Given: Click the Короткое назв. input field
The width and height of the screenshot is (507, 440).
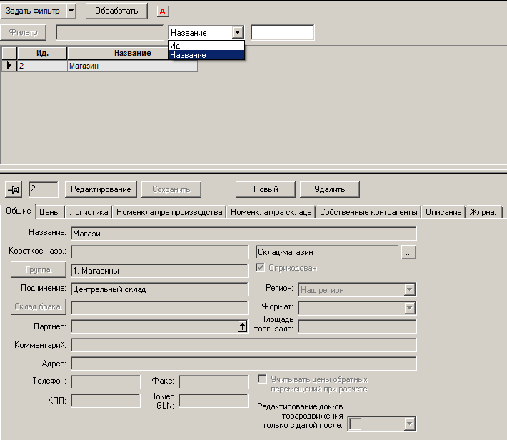Looking at the screenshot, I should click(x=159, y=252).
